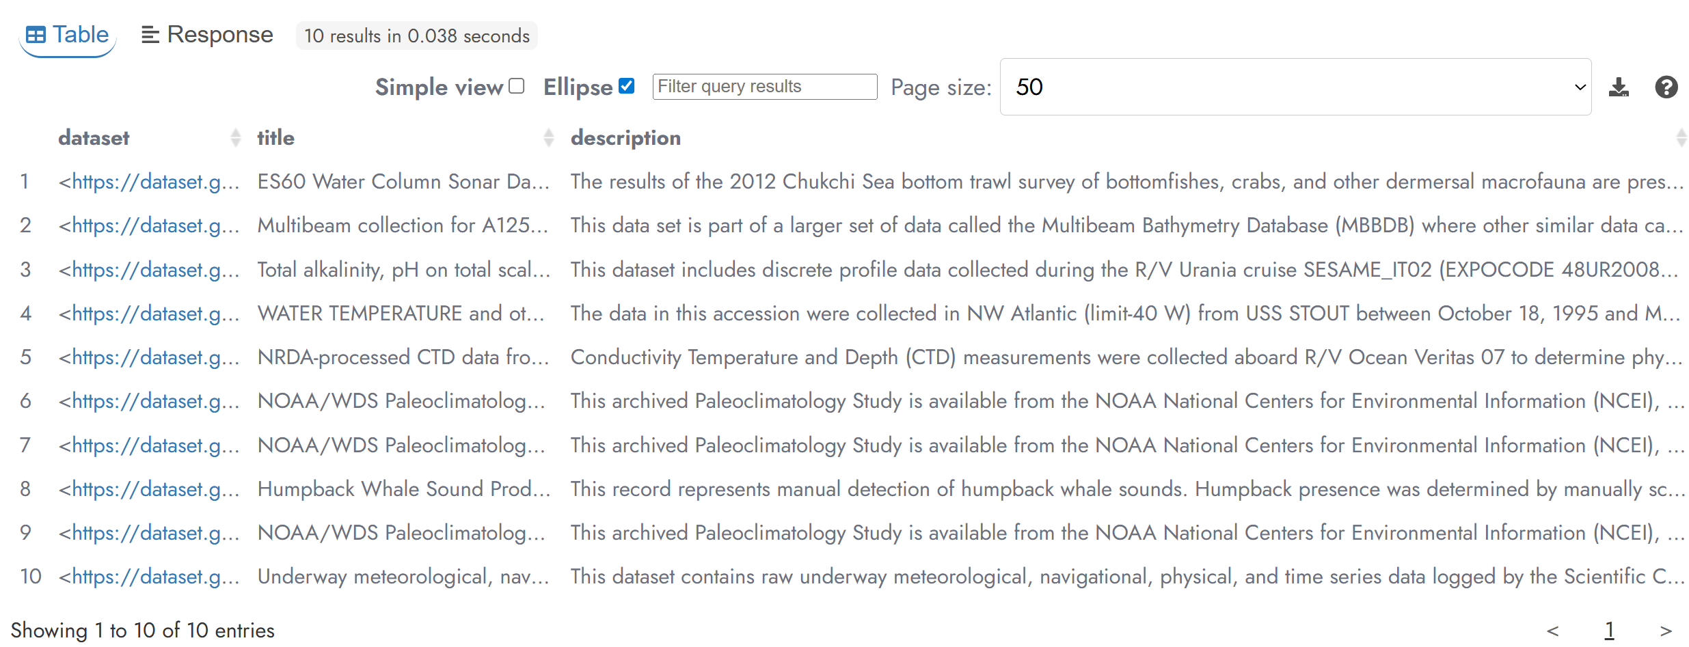Screen dimensions: 1689x647
Task: Sort by the title column arrows
Action: (x=548, y=138)
